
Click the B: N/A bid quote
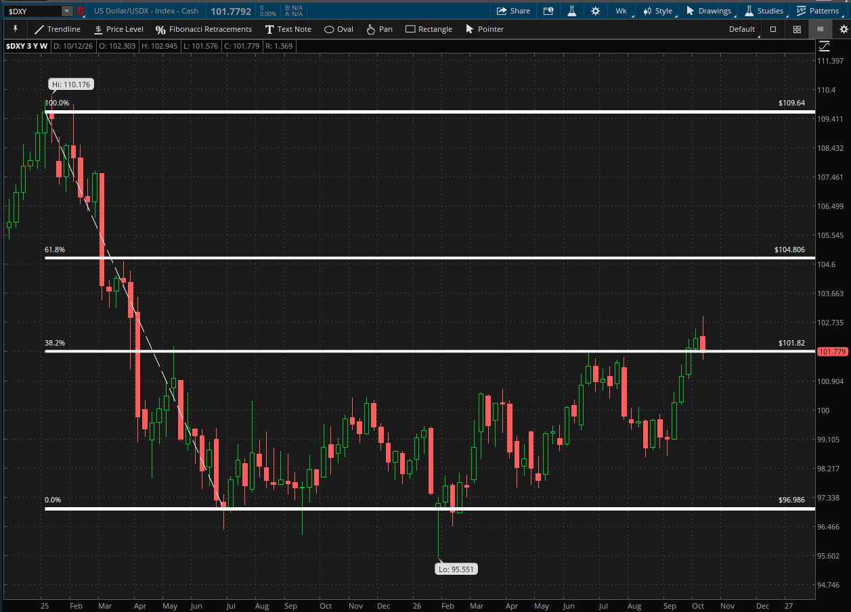point(293,7)
